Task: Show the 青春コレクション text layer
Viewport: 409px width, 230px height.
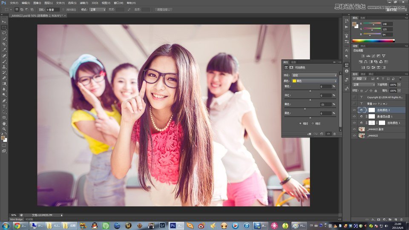Action: click(x=354, y=103)
